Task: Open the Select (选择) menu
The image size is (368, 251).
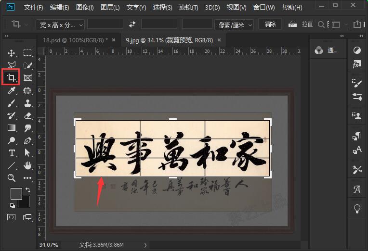Action: (163, 8)
